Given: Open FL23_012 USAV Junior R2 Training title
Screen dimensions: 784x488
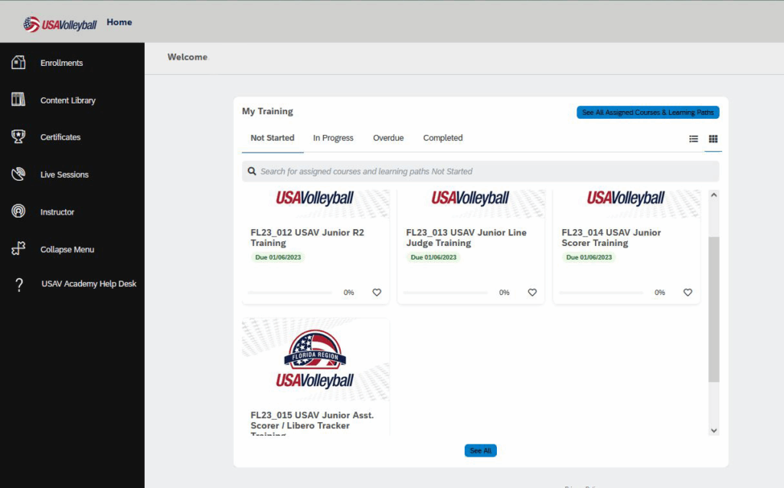Looking at the screenshot, I should (308, 237).
